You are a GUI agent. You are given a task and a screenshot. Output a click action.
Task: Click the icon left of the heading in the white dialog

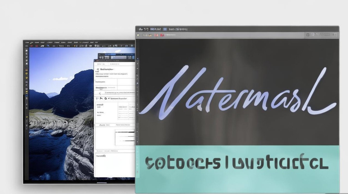coord(98,69)
